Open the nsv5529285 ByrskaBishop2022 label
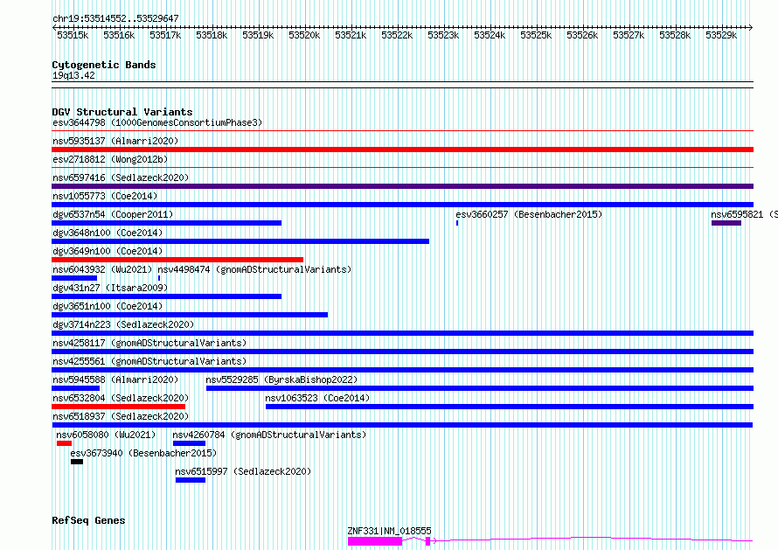The height and width of the screenshot is (550, 778). click(x=281, y=379)
